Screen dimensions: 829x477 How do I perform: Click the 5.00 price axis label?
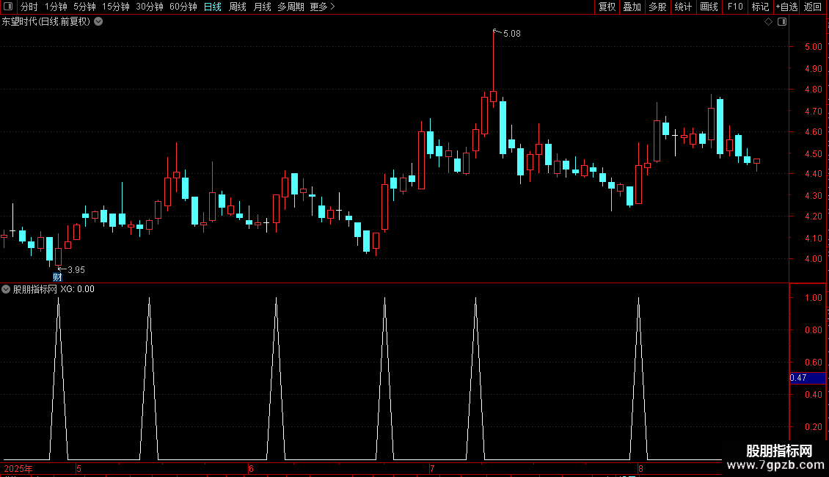[814, 46]
